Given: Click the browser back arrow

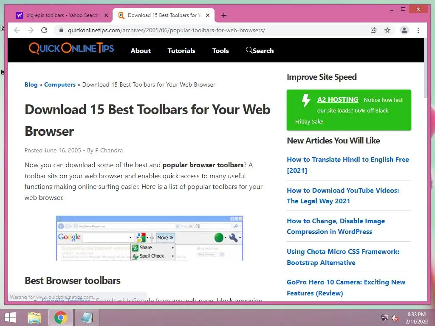Looking at the screenshot, I should [17, 30].
